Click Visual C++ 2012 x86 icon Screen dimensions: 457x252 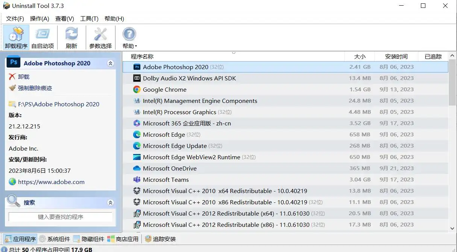point(137,225)
